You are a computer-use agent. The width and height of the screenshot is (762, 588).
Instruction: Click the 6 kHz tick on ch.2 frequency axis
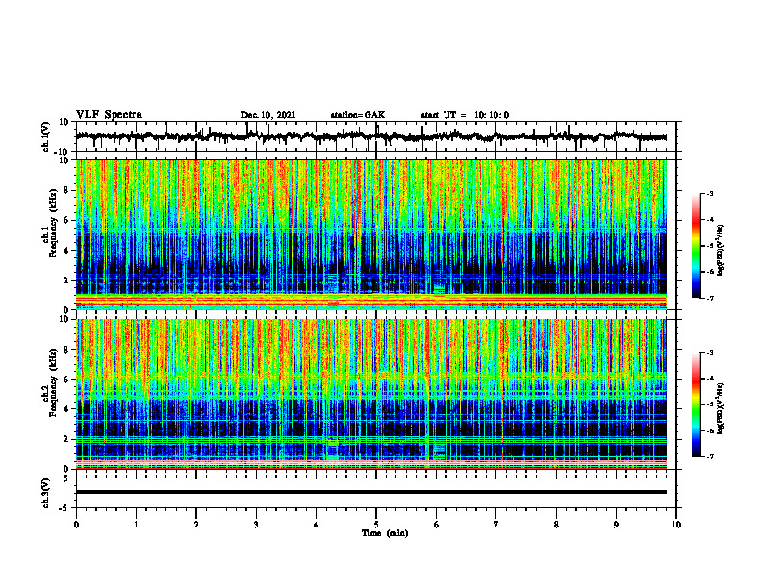[x=67, y=380]
